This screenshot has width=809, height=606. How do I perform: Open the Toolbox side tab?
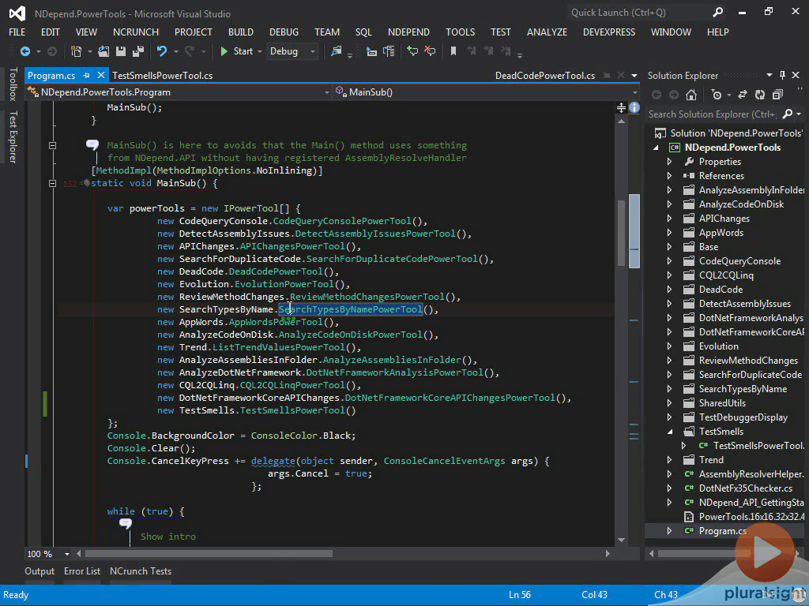click(x=13, y=84)
